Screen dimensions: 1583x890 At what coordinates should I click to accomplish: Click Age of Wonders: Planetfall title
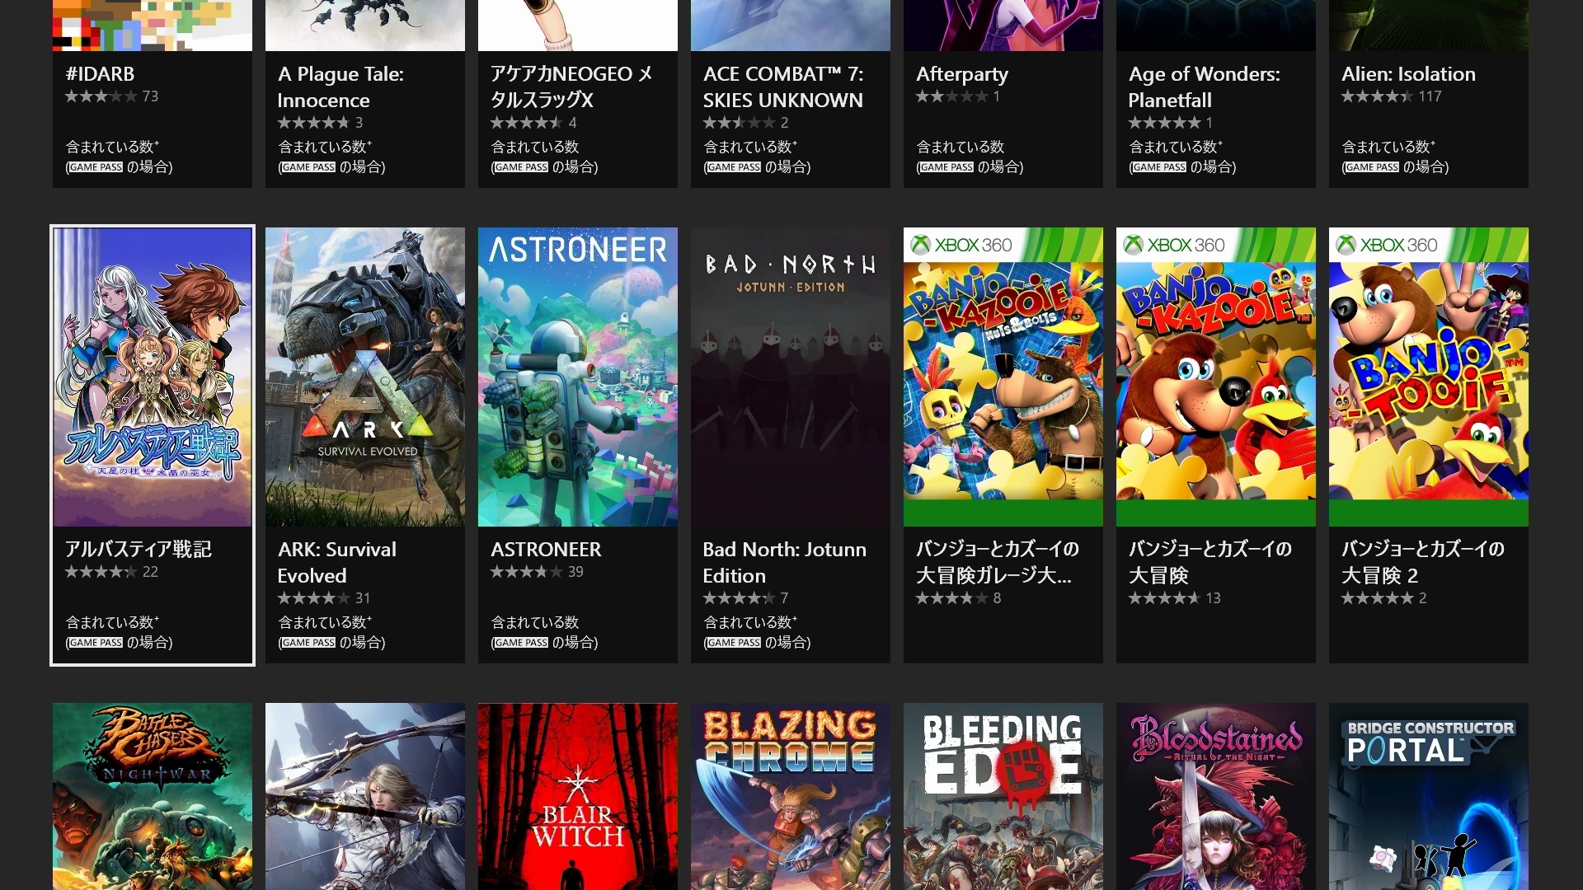coord(1203,87)
